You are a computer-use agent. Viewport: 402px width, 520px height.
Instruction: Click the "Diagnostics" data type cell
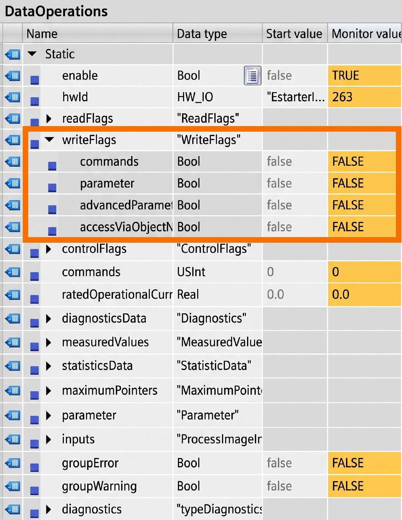pyautogui.click(x=218, y=318)
